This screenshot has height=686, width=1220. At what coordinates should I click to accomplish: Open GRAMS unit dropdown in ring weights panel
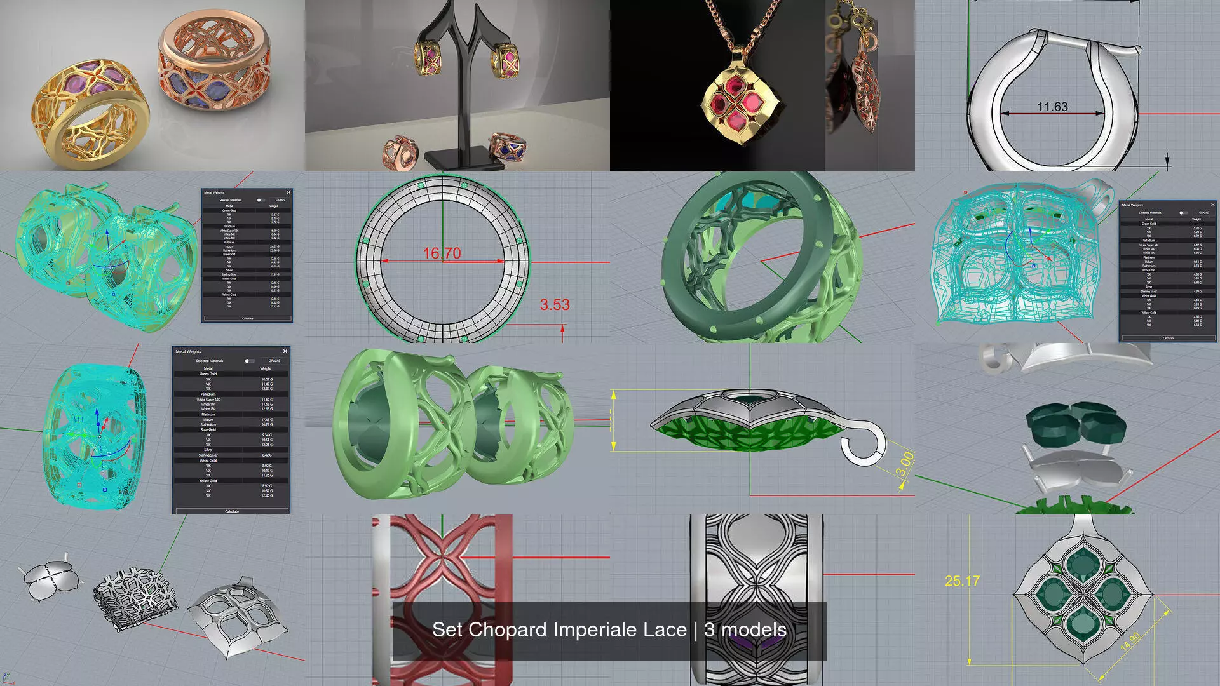(x=274, y=361)
